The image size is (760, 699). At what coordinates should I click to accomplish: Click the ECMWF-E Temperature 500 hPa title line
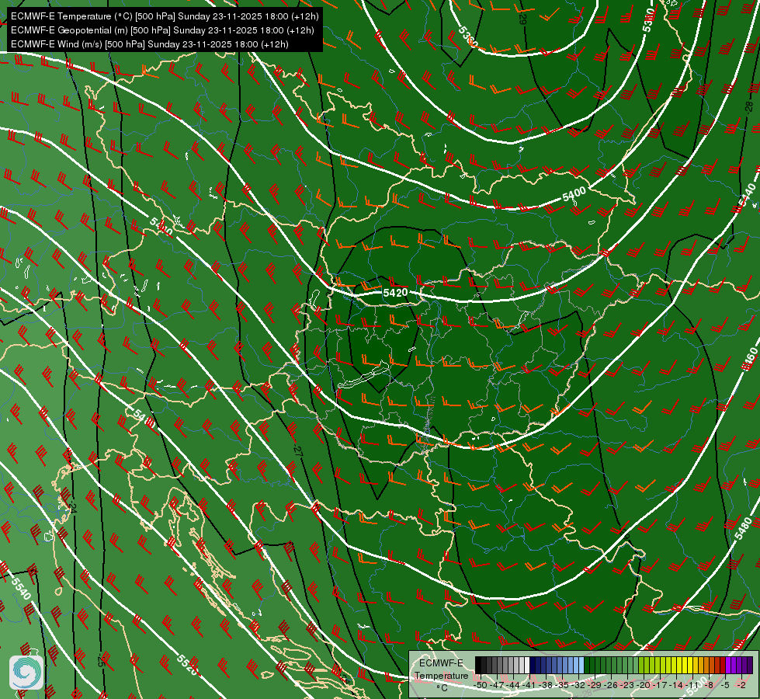[165, 16]
